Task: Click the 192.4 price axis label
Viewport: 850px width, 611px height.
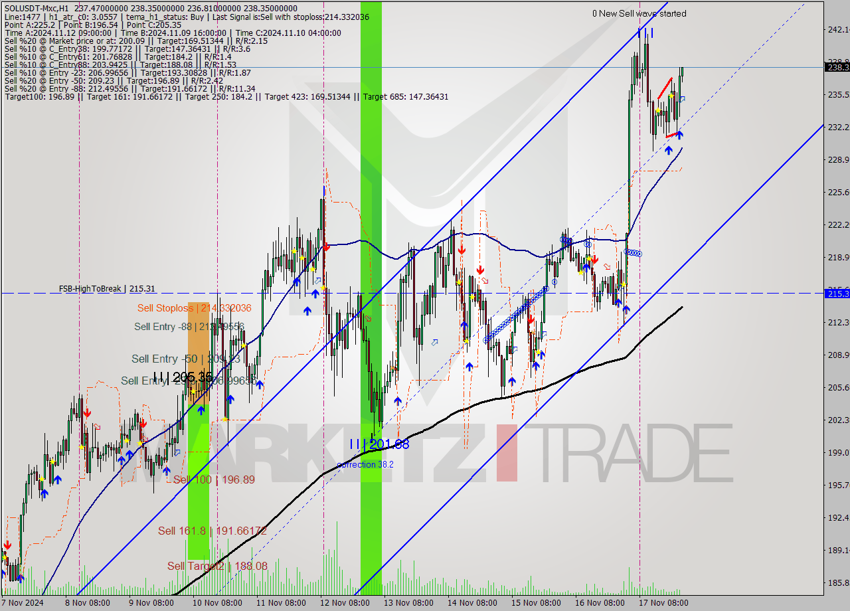Action: pyautogui.click(x=838, y=517)
